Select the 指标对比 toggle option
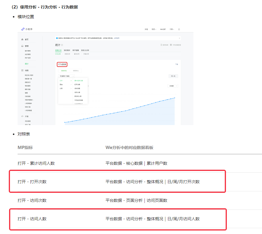Image resolution: width=262 pixels, height=234 pixels. click(x=64, y=71)
